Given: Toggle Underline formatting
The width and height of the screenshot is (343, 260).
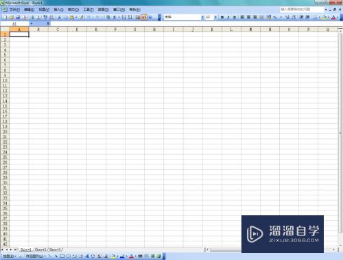Looking at the screenshot, I should [235, 17].
